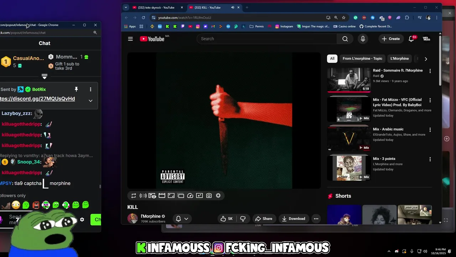This screenshot has height=257, width=456.
Task: Open l'Morphine channel name link
Action: (x=151, y=216)
